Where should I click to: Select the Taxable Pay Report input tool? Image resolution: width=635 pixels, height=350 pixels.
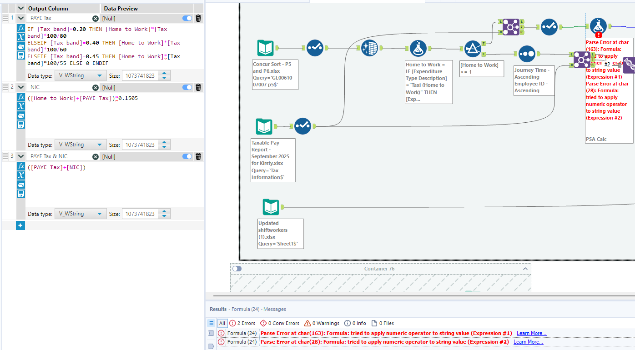265,126
